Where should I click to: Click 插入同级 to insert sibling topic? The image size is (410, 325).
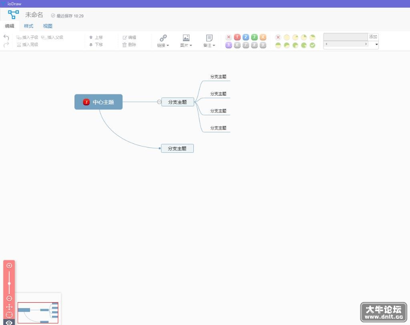[x=28, y=45]
